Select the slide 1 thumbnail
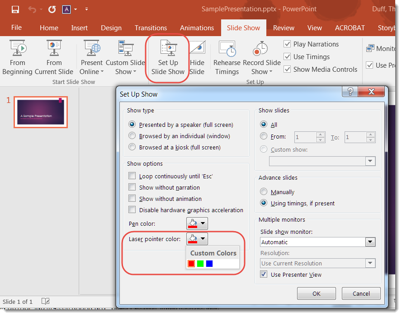The height and width of the screenshot is (316, 402). 41,112
